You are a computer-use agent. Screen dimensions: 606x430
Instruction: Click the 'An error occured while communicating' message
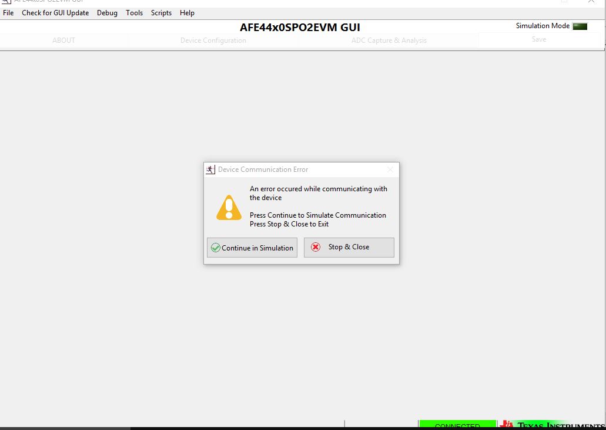click(x=318, y=193)
